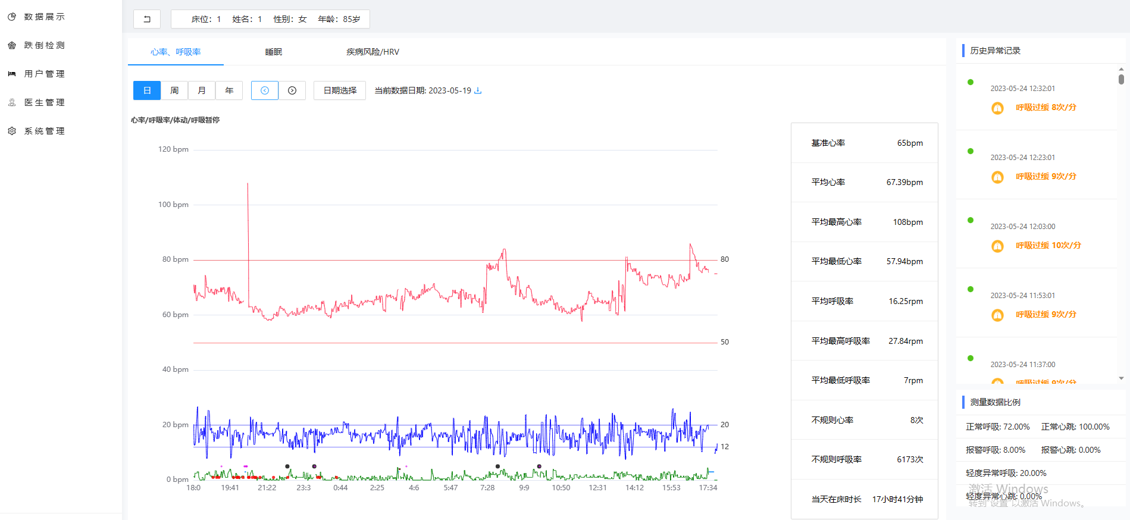This screenshot has width=1130, height=520.
Task: Click the 当天在床时长 row
Action: (865, 499)
